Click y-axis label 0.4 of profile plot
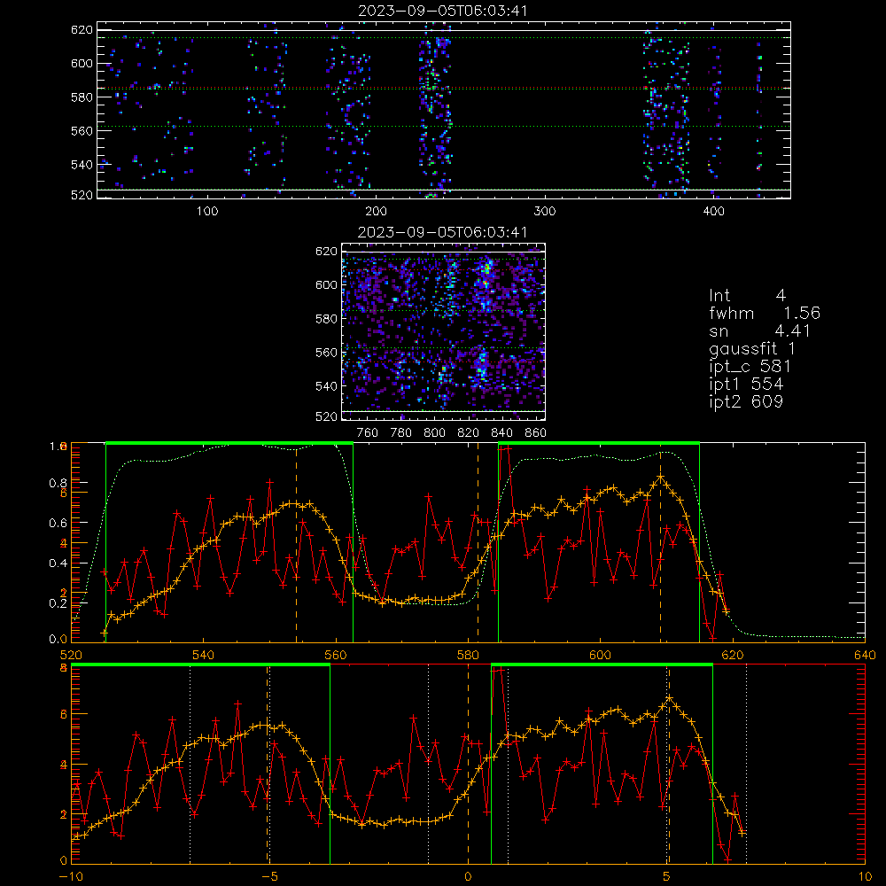The height and width of the screenshot is (886, 886). [58, 563]
